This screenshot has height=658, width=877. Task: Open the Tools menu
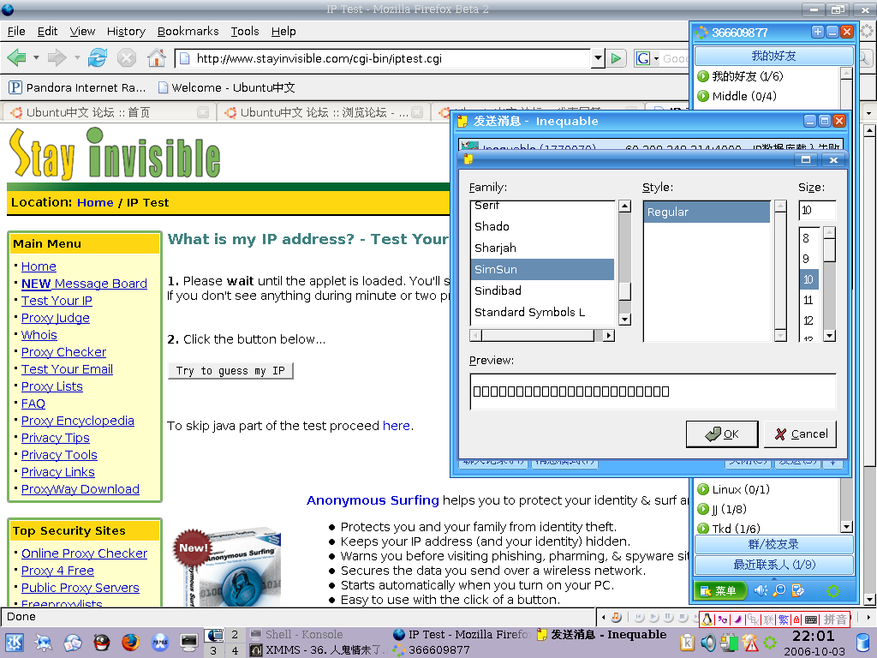click(245, 32)
